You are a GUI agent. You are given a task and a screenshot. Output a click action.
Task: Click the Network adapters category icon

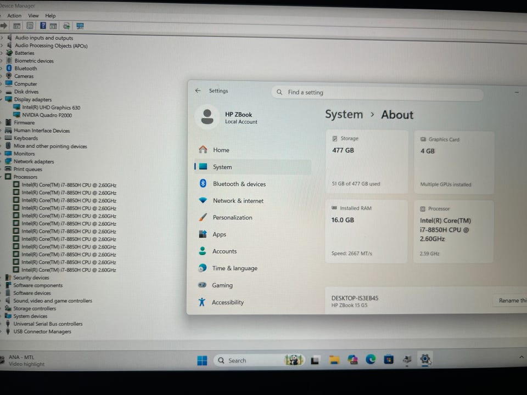8,161
